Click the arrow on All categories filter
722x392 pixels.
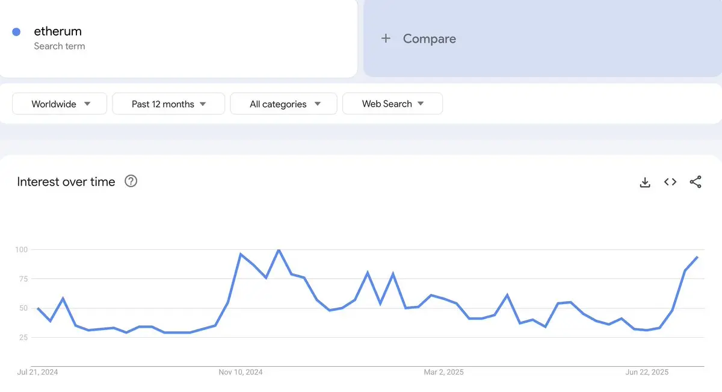pyautogui.click(x=317, y=104)
